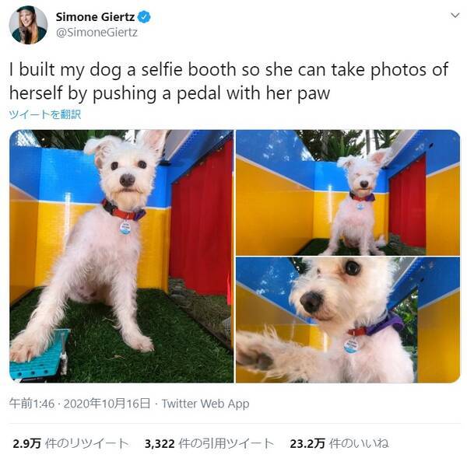Open the bottom-right dog close-up photo
Viewport: 467px width, 458px height.
tap(348, 320)
